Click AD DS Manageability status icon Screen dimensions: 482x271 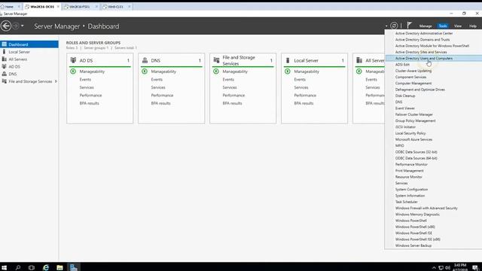point(73,72)
